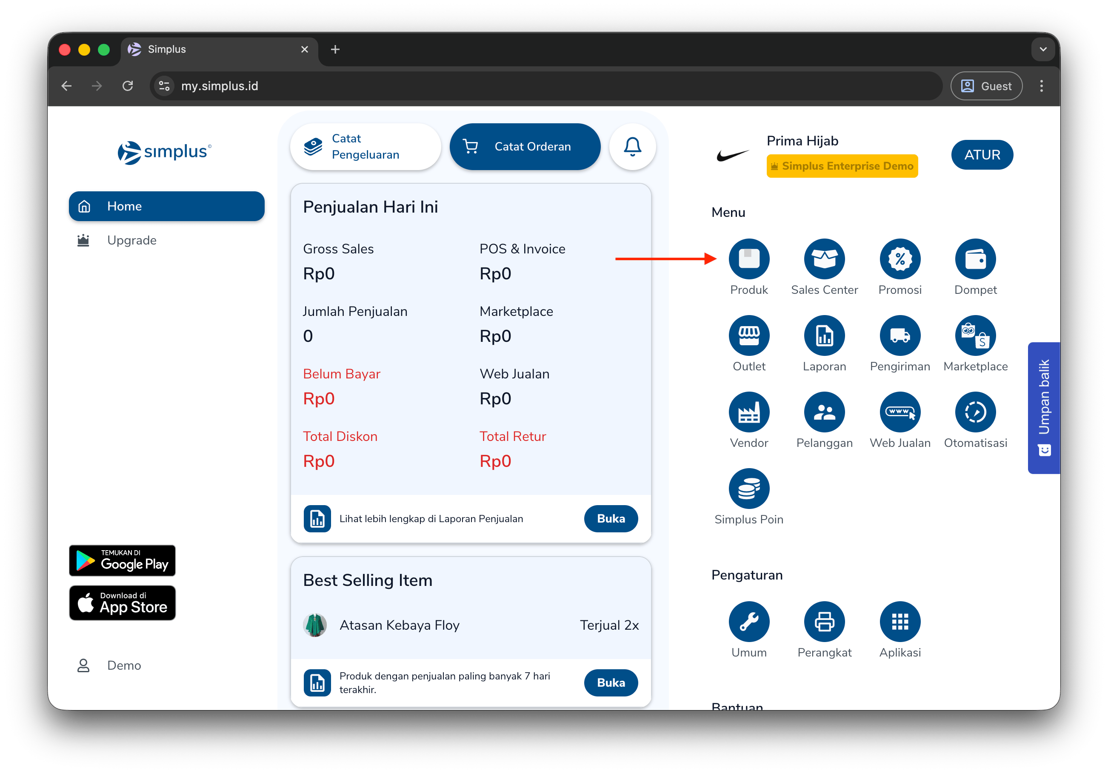Screen dimensions: 1108x773
Task: Close the Simplus browser tab
Action: click(304, 49)
